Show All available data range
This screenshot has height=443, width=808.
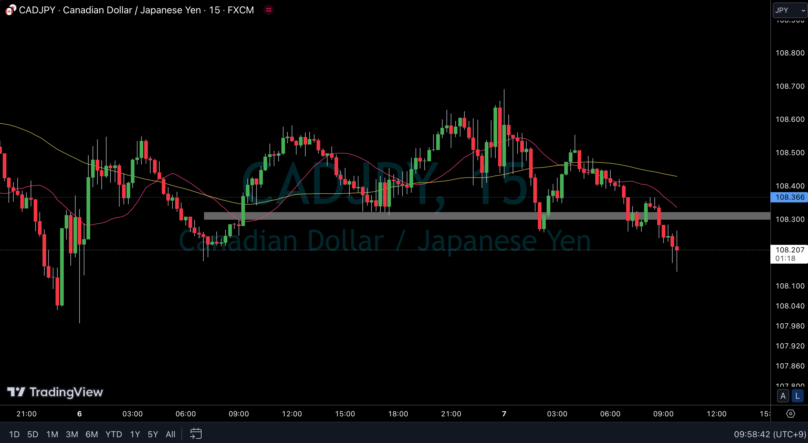click(170, 434)
